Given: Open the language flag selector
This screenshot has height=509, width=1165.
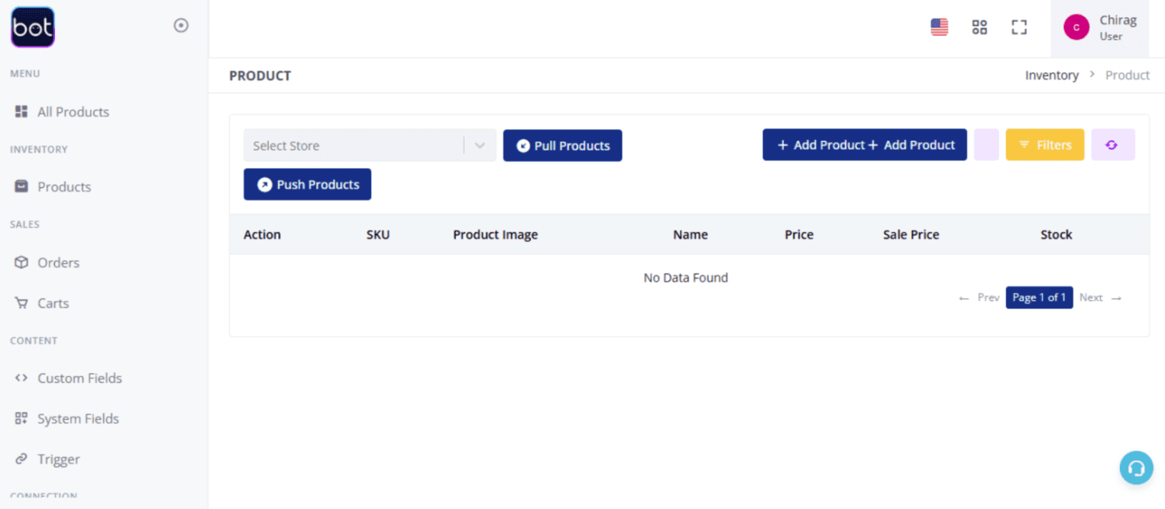Looking at the screenshot, I should click(939, 25).
